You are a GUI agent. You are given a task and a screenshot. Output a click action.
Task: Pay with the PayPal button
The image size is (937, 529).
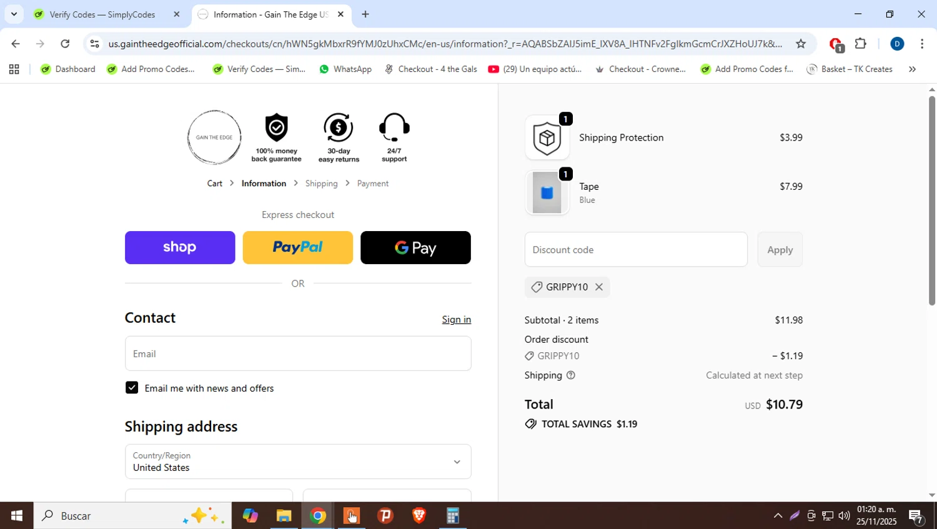click(x=297, y=247)
